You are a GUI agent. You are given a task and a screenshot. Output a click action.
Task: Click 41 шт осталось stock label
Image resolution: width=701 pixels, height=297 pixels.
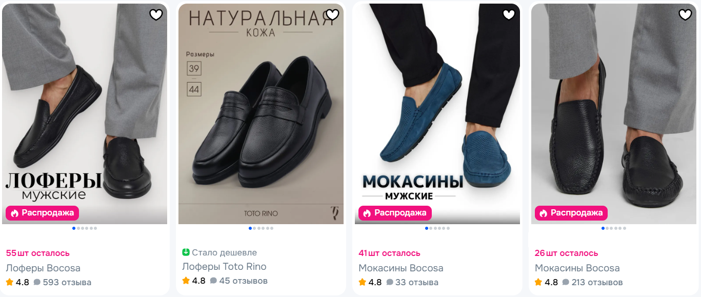coord(389,253)
